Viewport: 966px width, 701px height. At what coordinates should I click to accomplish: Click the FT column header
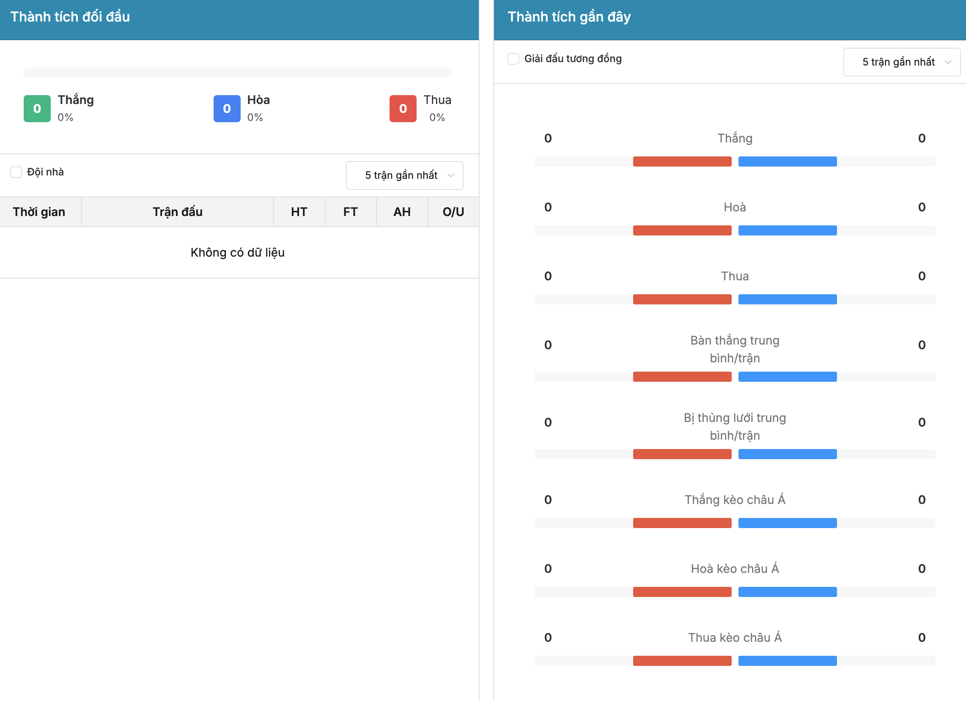click(x=350, y=212)
